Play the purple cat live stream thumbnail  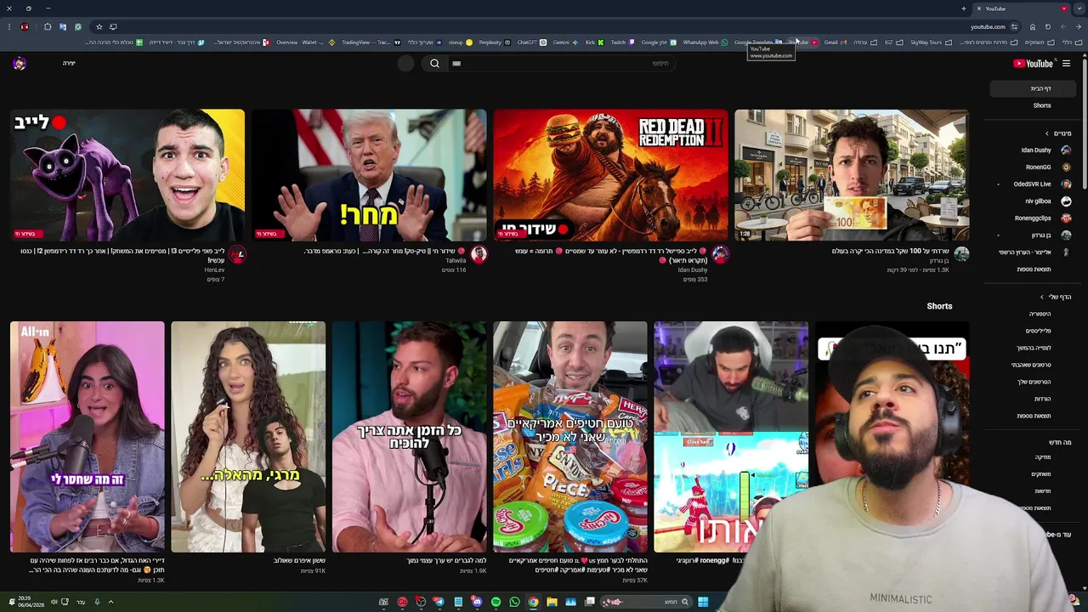(127, 175)
